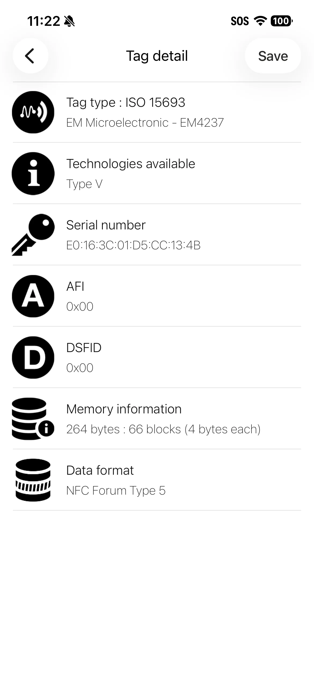Open Memory information 264 bytes entry
The height and width of the screenshot is (681, 314).
[157, 419]
